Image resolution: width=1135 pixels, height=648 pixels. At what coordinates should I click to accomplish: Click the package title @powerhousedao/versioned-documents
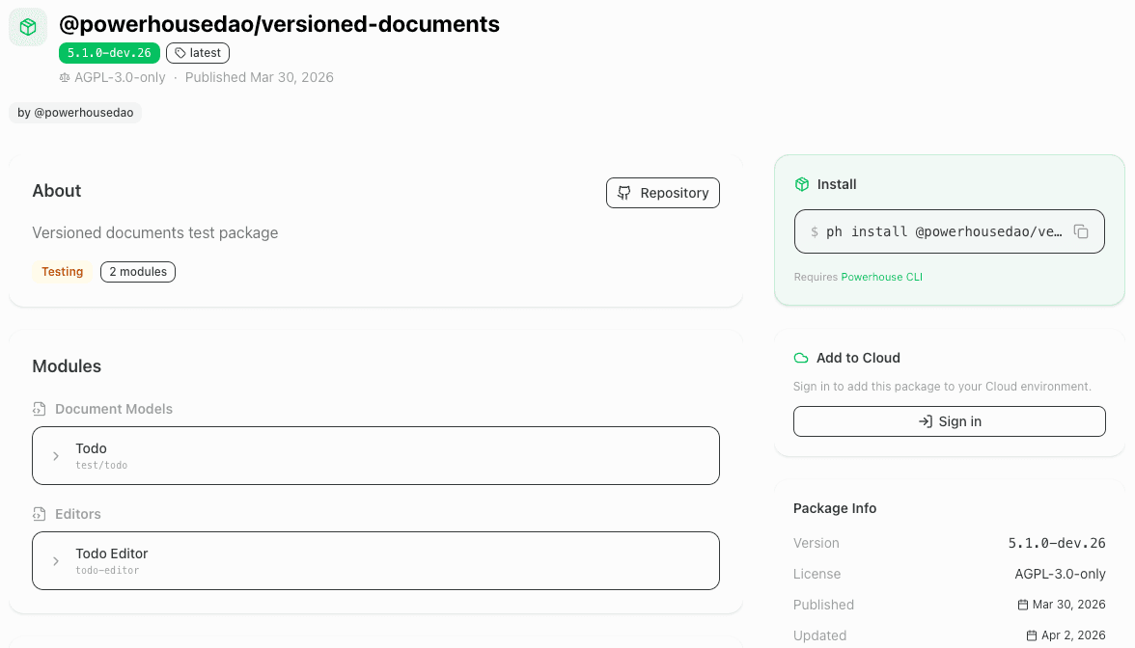tap(280, 24)
